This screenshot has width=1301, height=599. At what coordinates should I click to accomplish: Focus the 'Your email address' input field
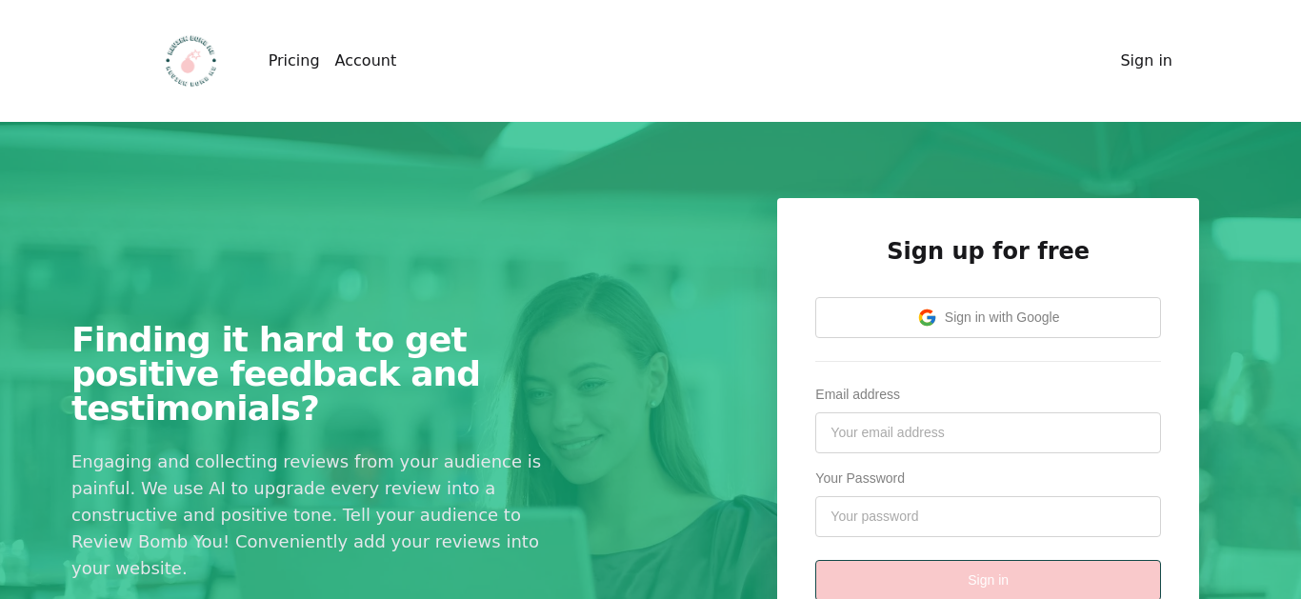pos(988,432)
